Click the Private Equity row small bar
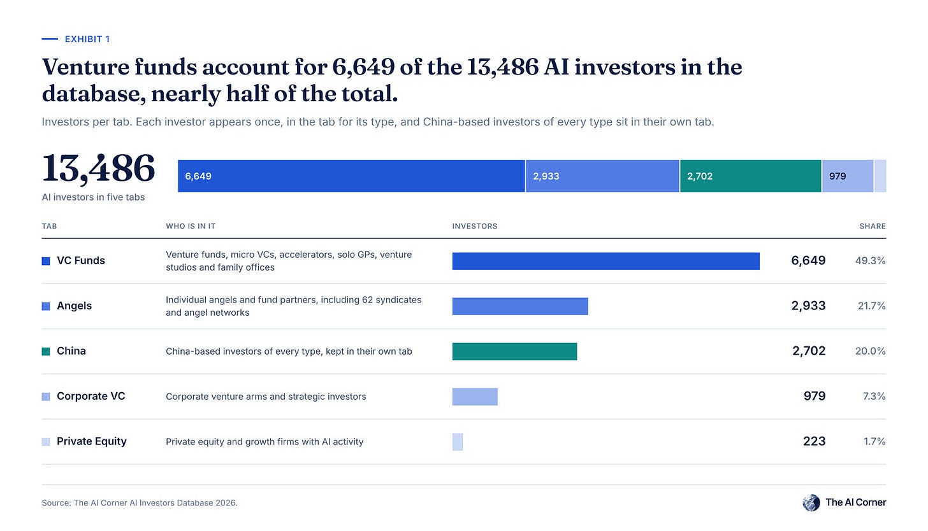This screenshot has width=928, height=531. coord(458,442)
